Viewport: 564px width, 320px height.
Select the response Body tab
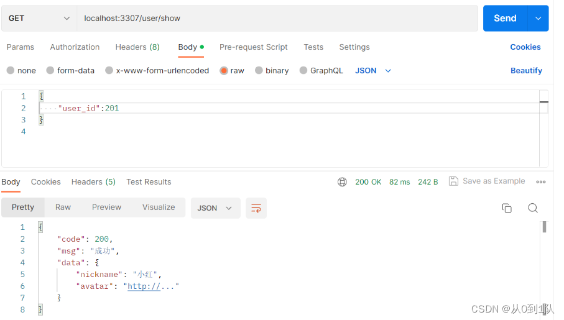click(x=11, y=182)
